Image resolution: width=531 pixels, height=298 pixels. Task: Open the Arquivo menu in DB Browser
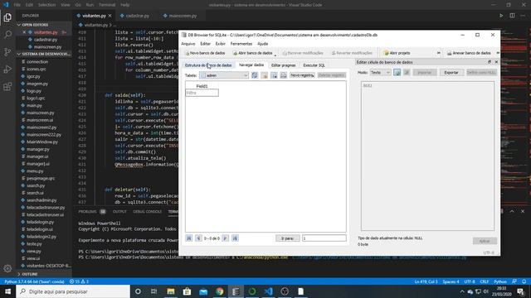(188, 44)
